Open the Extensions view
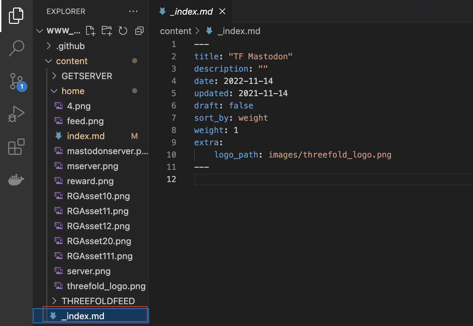The height and width of the screenshot is (326, 473). 16,147
